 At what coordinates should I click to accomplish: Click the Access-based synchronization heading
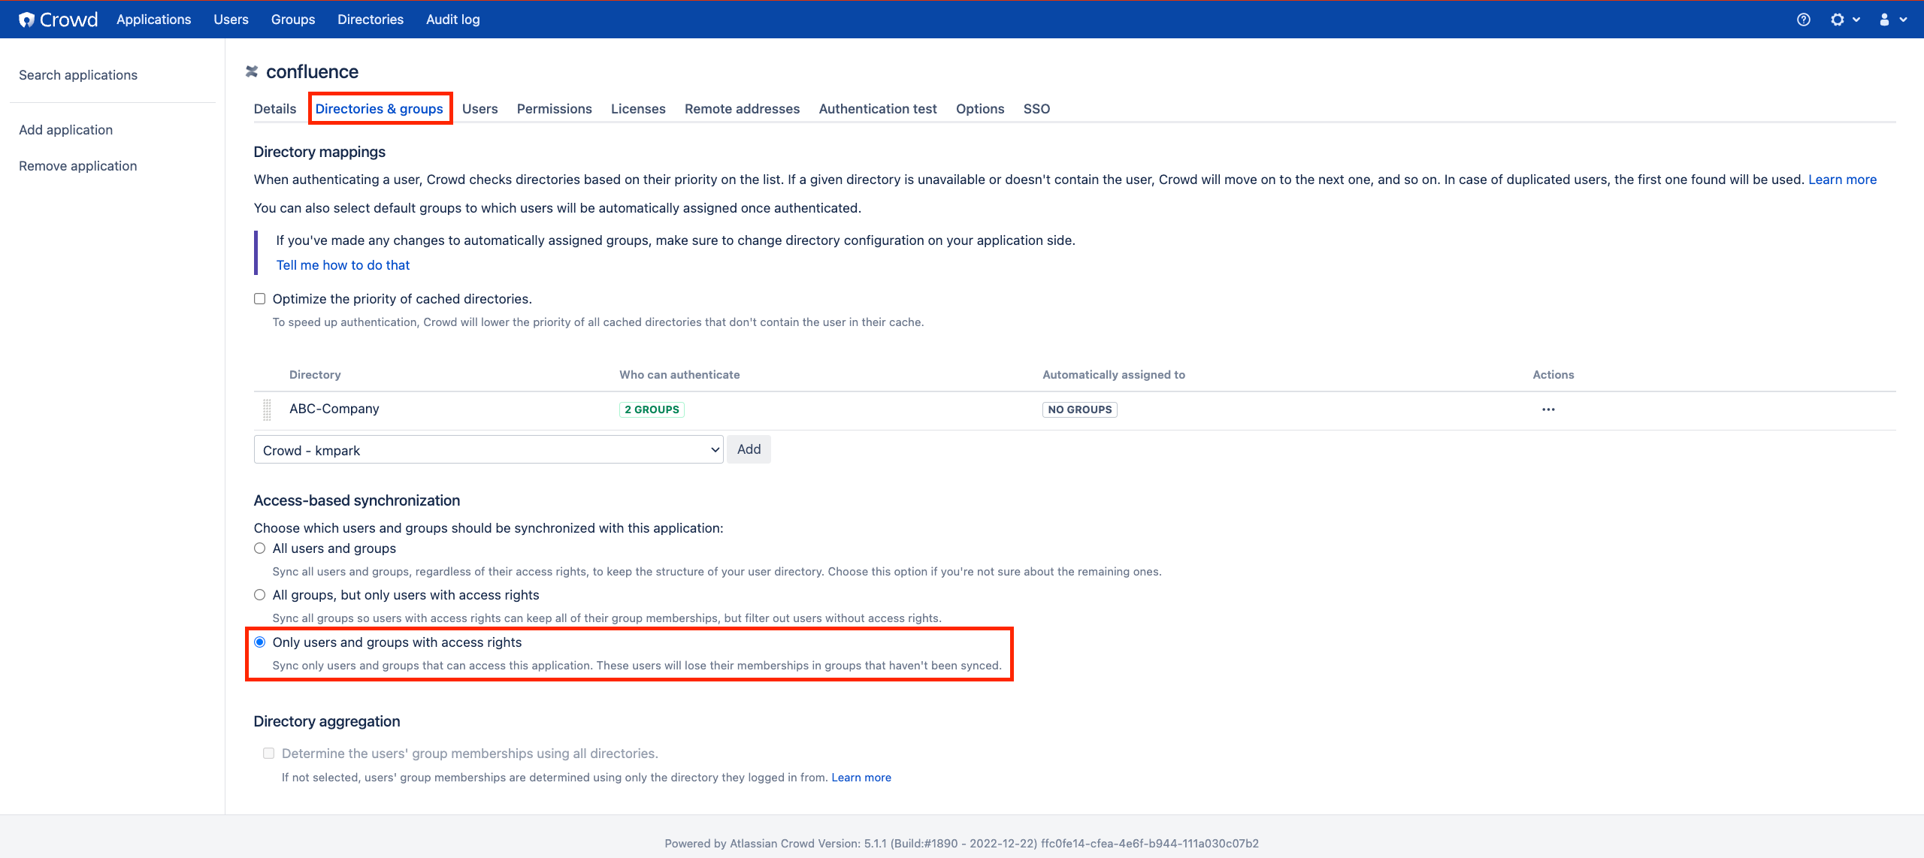coord(357,500)
